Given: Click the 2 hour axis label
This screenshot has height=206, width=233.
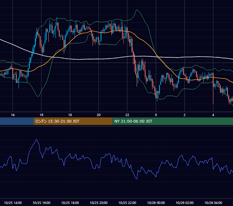Looking at the screenshot, I should (184, 115).
